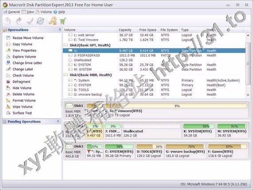
Task: Sort list by Free Space column header
Action: click(x=148, y=30)
